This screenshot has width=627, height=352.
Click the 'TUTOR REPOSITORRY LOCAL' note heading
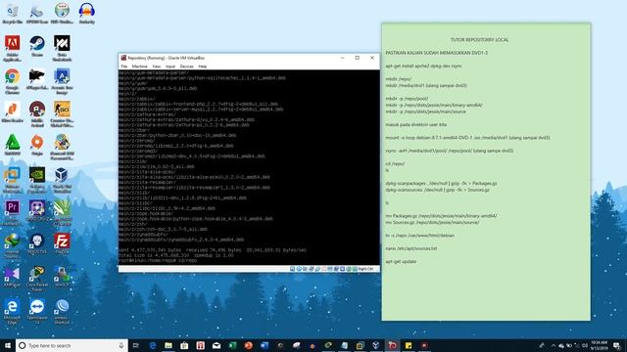point(479,40)
